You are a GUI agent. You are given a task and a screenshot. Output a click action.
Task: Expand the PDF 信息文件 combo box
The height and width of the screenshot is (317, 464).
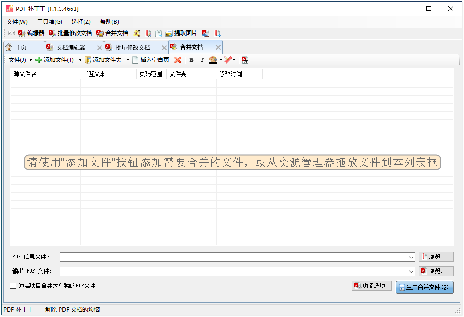click(x=412, y=257)
